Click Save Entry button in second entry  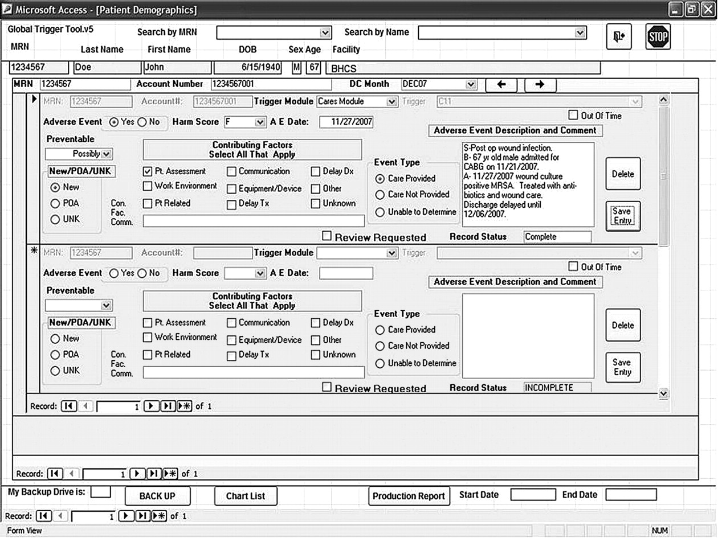click(x=623, y=367)
